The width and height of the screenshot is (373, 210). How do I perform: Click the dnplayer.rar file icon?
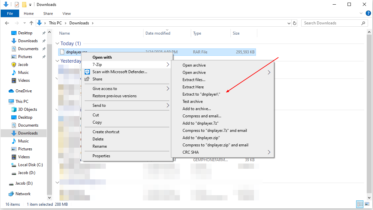point(62,52)
